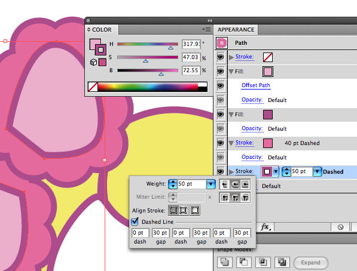357x271 pixels.
Task: Open Opacity link under 40 pt Dashed stroke
Action: point(252,157)
